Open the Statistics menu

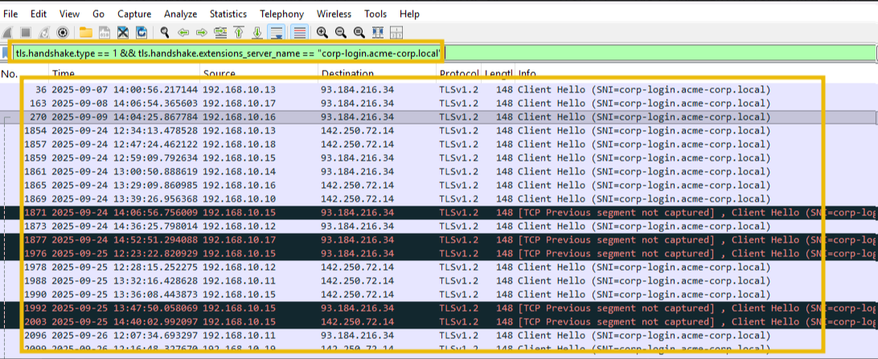point(228,14)
